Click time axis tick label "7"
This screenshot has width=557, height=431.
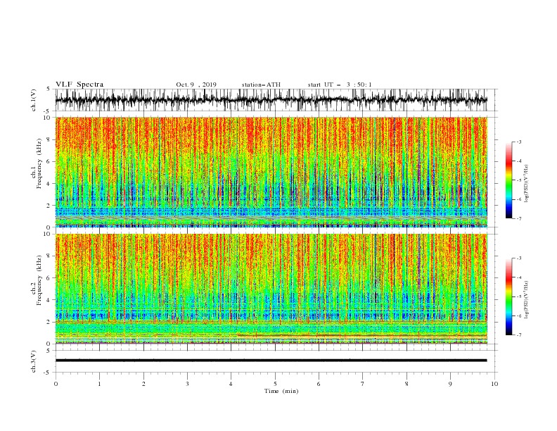(363, 384)
